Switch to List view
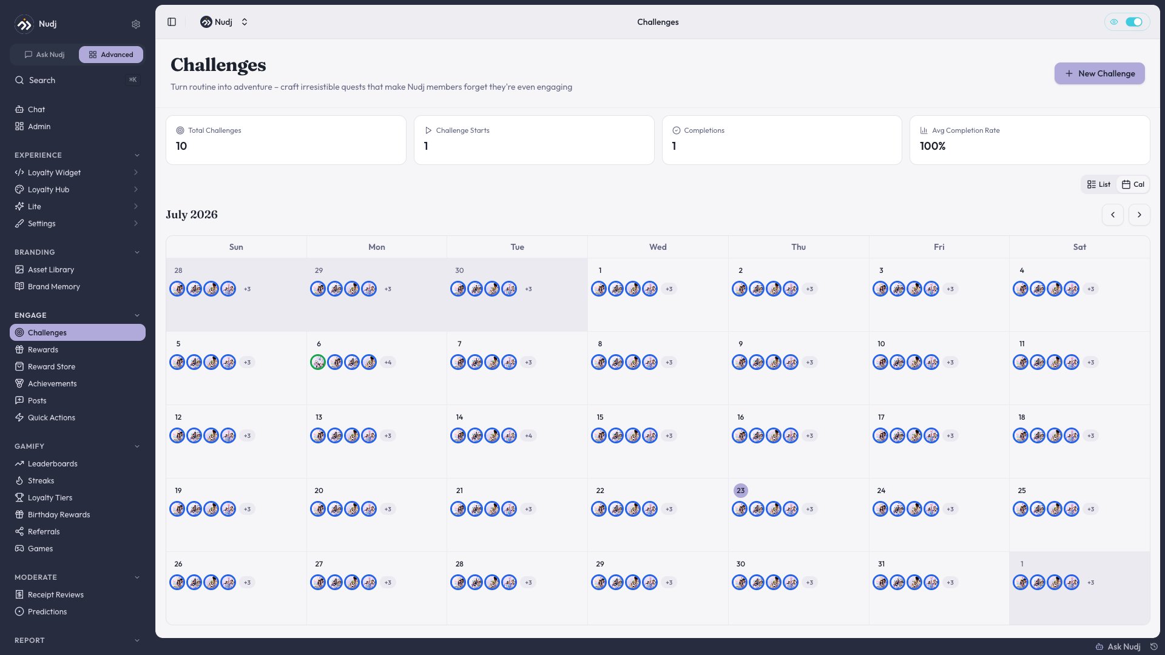 point(1099,184)
